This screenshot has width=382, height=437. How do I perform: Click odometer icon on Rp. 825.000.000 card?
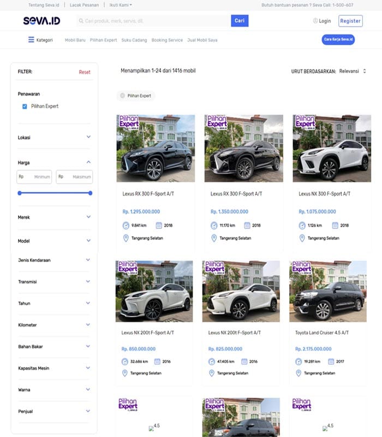click(x=212, y=362)
